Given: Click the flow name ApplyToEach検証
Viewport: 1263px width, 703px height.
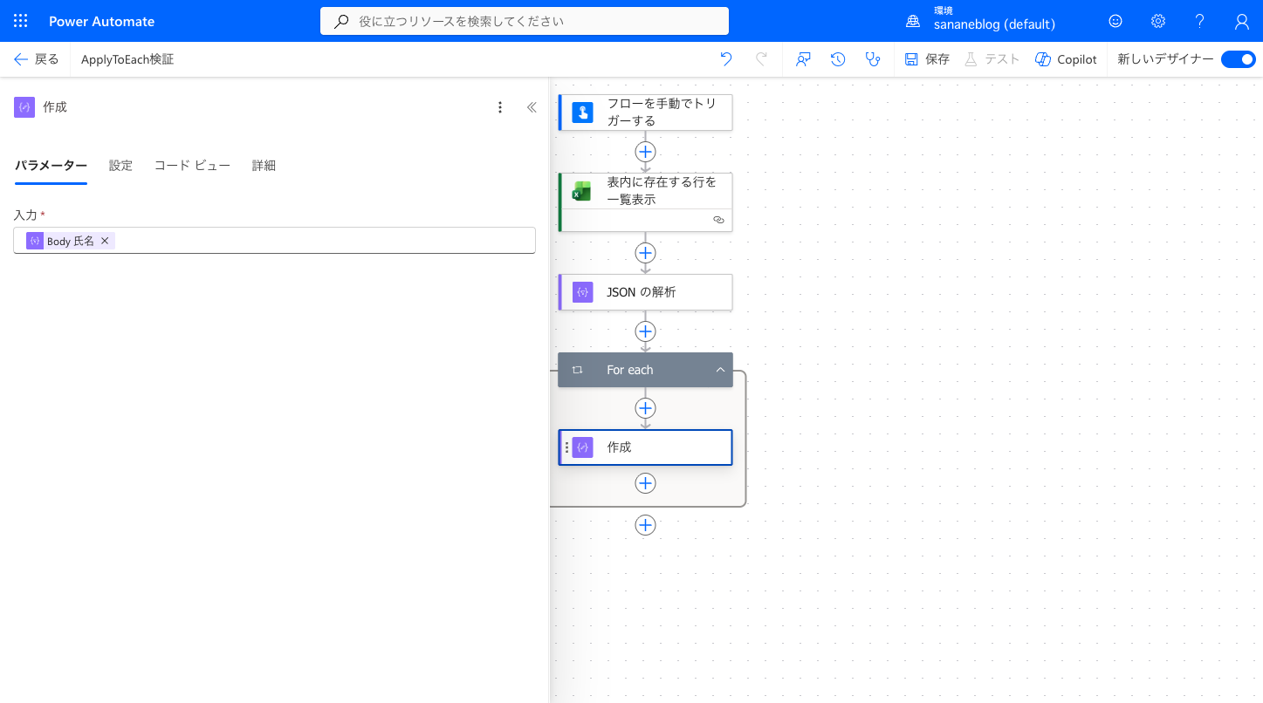Looking at the screenshot, I should point(127,59).
